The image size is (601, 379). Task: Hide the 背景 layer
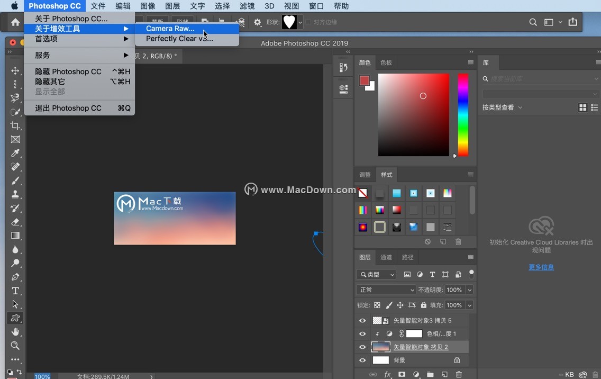click(362, 360)
